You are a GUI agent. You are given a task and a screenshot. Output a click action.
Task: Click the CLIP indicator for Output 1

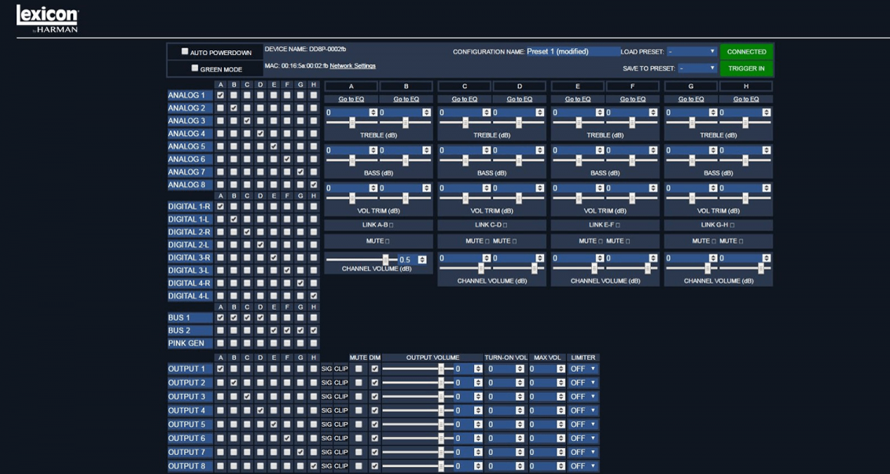[341, 369]
